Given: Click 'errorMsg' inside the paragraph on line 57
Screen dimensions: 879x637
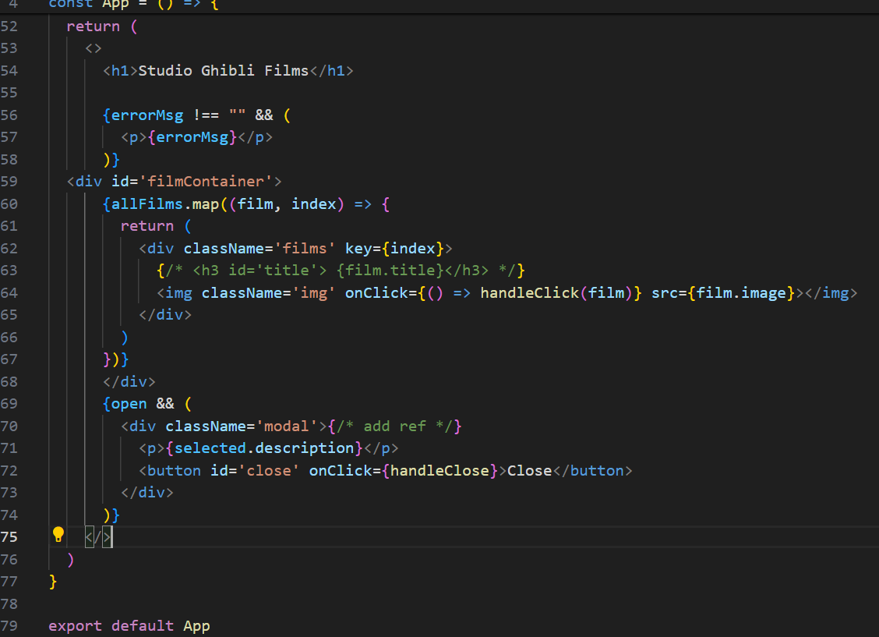Looking at the screenshot, I should 192,137.
